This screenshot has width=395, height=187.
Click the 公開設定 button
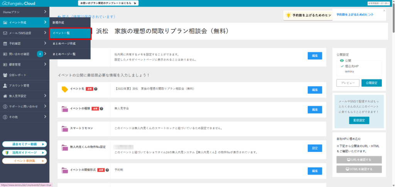[x=371, y=83]
